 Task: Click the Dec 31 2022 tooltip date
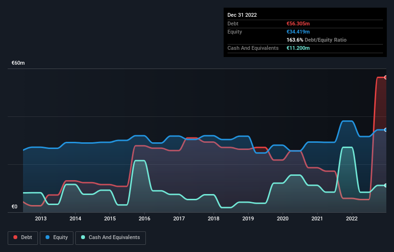point(242,15)
